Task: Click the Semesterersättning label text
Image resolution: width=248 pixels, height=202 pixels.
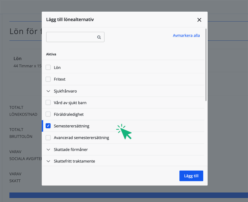Action: [71, 126]
